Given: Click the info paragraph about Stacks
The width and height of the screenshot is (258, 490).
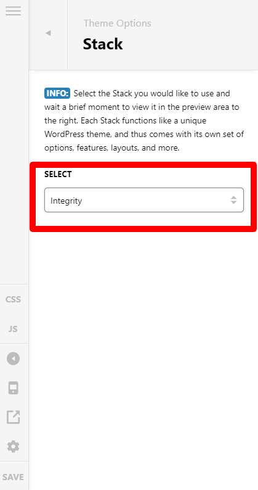Looking at the screenshot, I should pos(144,120).
